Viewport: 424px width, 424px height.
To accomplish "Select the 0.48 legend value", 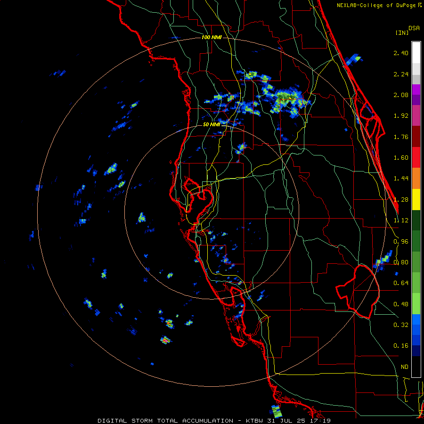I will (x=401, y=304).
